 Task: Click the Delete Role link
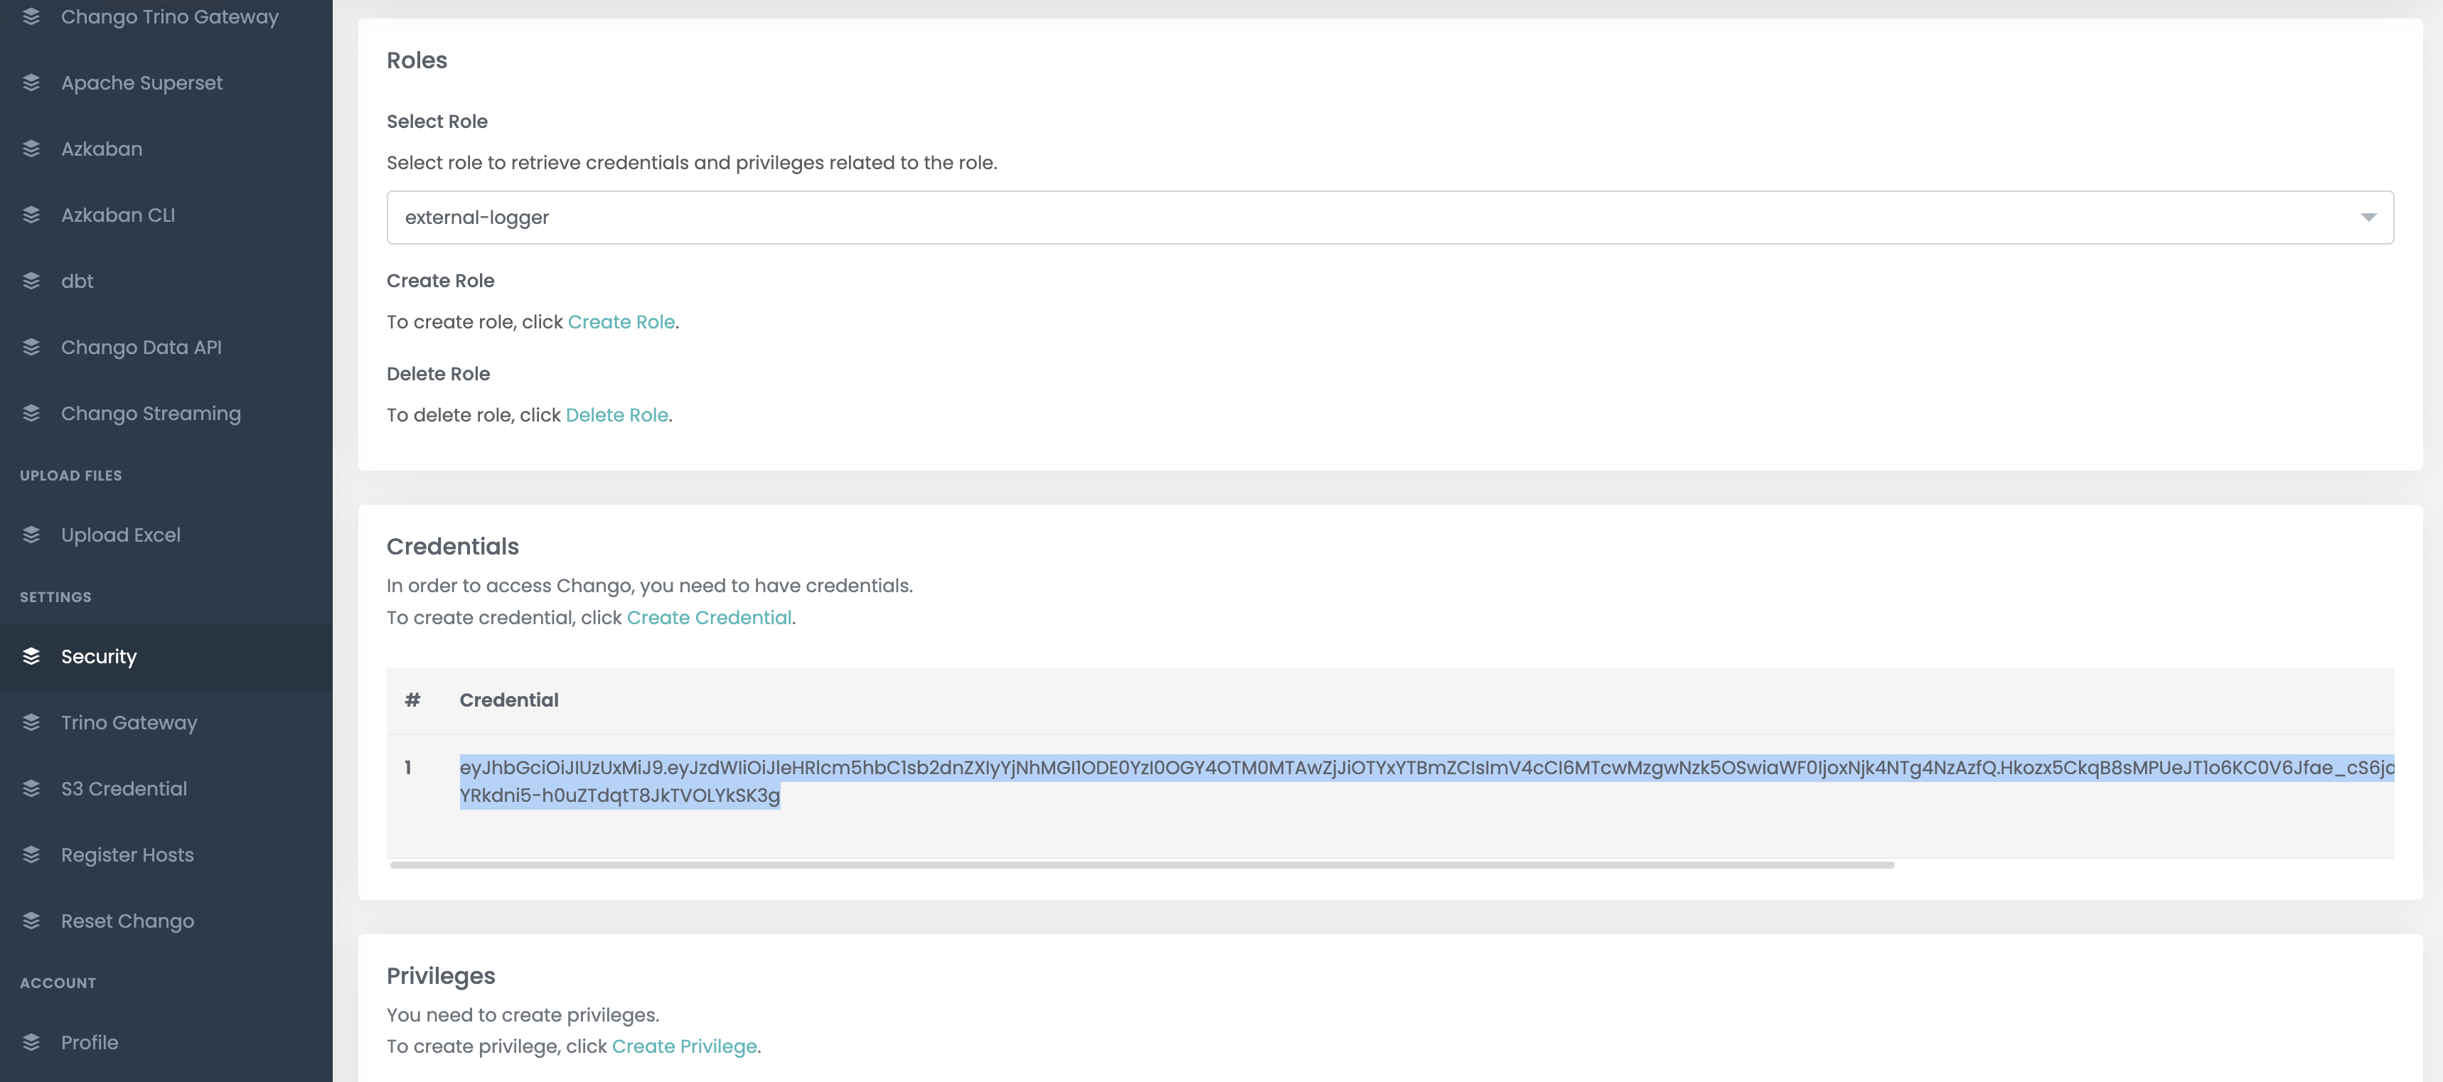click(x=616, y=414)
